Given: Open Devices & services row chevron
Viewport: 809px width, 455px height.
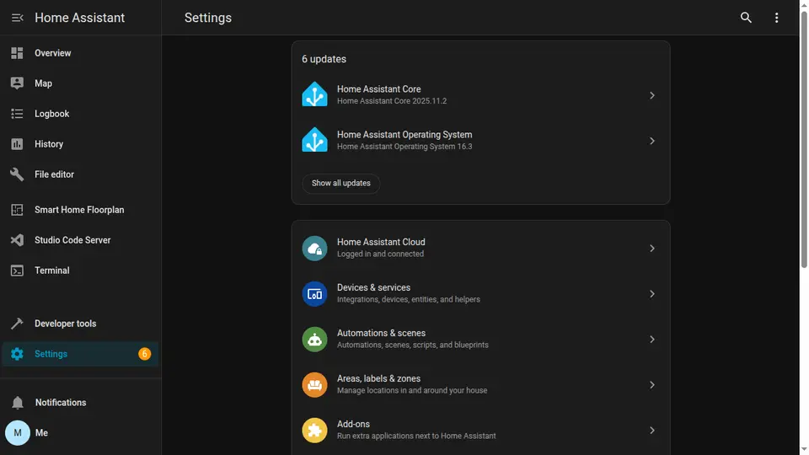Looking at the screenshot, I should [652, 293].
